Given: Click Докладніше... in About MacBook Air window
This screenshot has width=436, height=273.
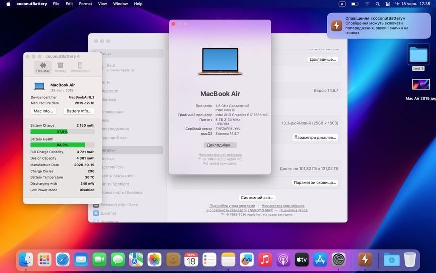Looking at the screenshot, I should (x=220, y=145).
